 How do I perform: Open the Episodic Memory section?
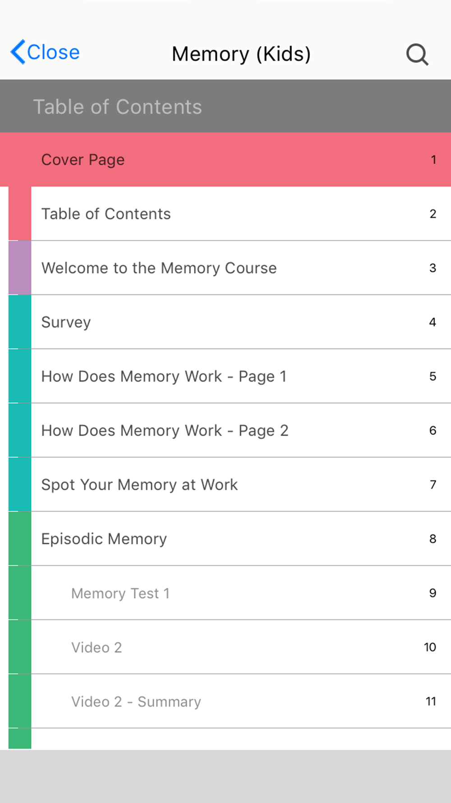pyautogui.click(x=241, y=539)
